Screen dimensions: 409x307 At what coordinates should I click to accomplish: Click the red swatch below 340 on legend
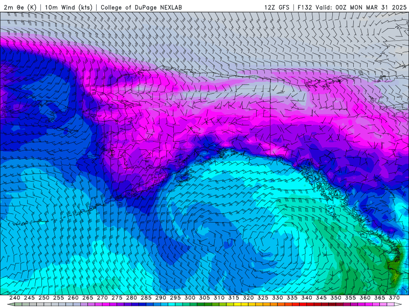[303, 304]
